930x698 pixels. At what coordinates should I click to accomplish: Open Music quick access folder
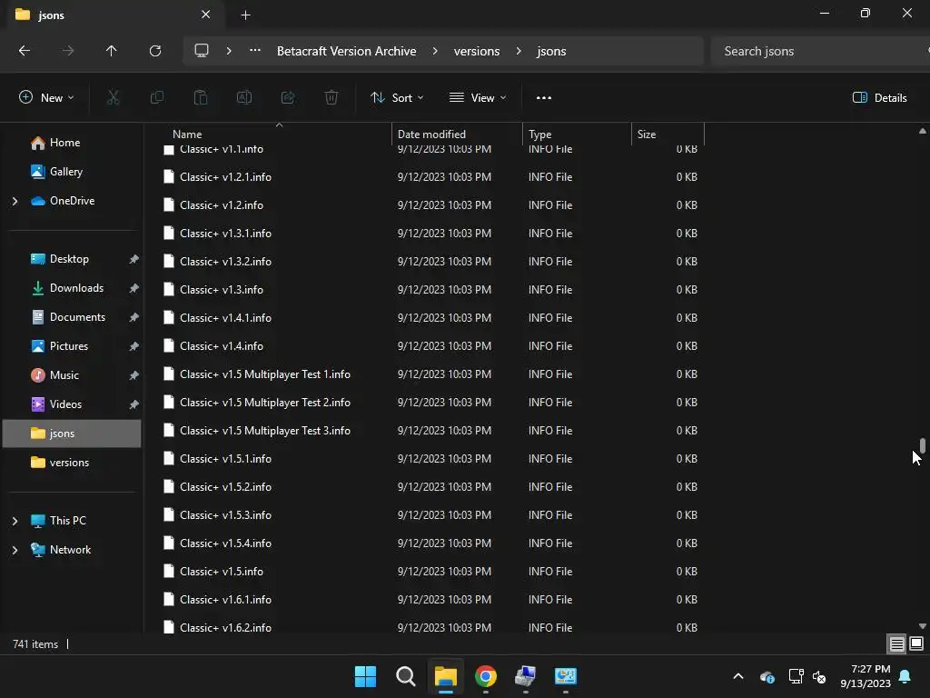coord(72,375)
